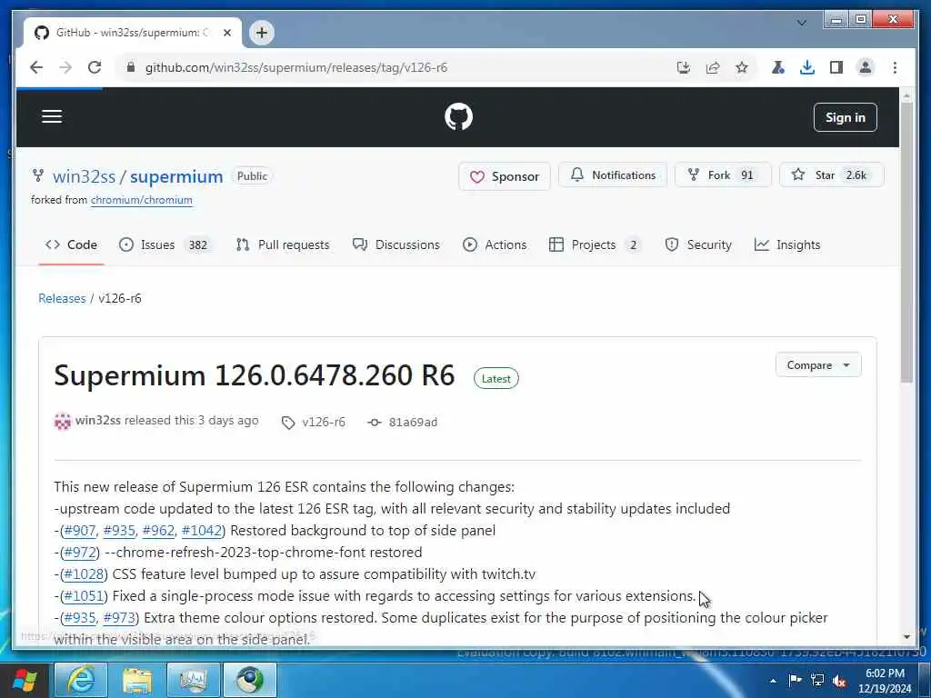The image size is (931, 698).
Task: Click the Supermium browser taskbar icon
Action: click(249, 680)
